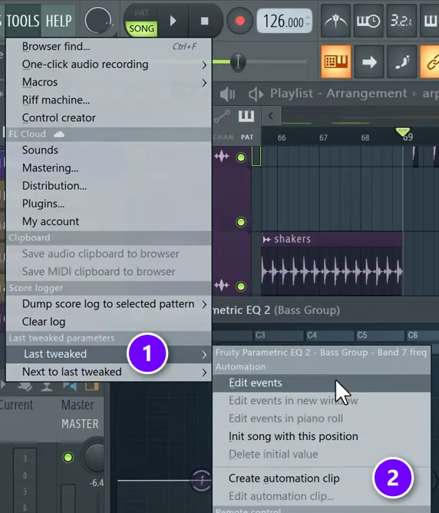Select Init song with this position
The height and width of the screenshot is (513, 439).
pos(322,436)
